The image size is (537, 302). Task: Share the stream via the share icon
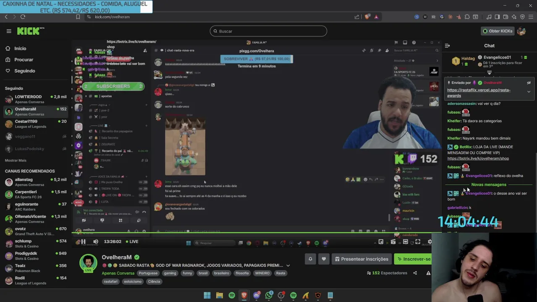click(415, 273)
